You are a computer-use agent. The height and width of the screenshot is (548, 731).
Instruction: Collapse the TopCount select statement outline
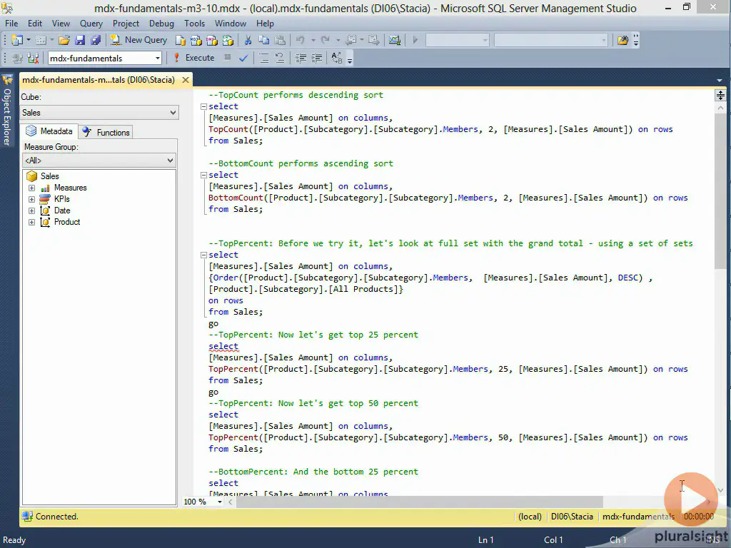tap(203, 106)
